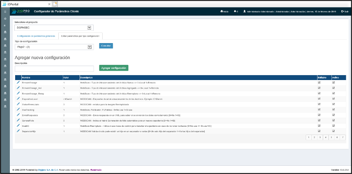The width and height of the screenshot is (352, 174).
Task: Select Editar parámetros por tipo configuración tab
Action: [x=80, y=36]
